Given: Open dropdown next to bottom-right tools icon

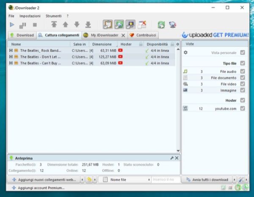Looking at the screenshot, I should 246,180.
